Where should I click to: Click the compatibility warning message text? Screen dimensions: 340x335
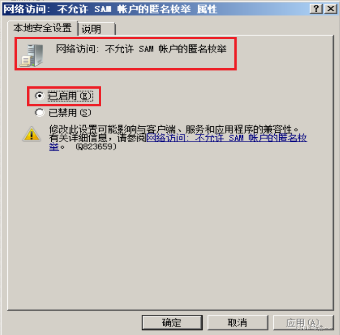(x=174, y=130)
